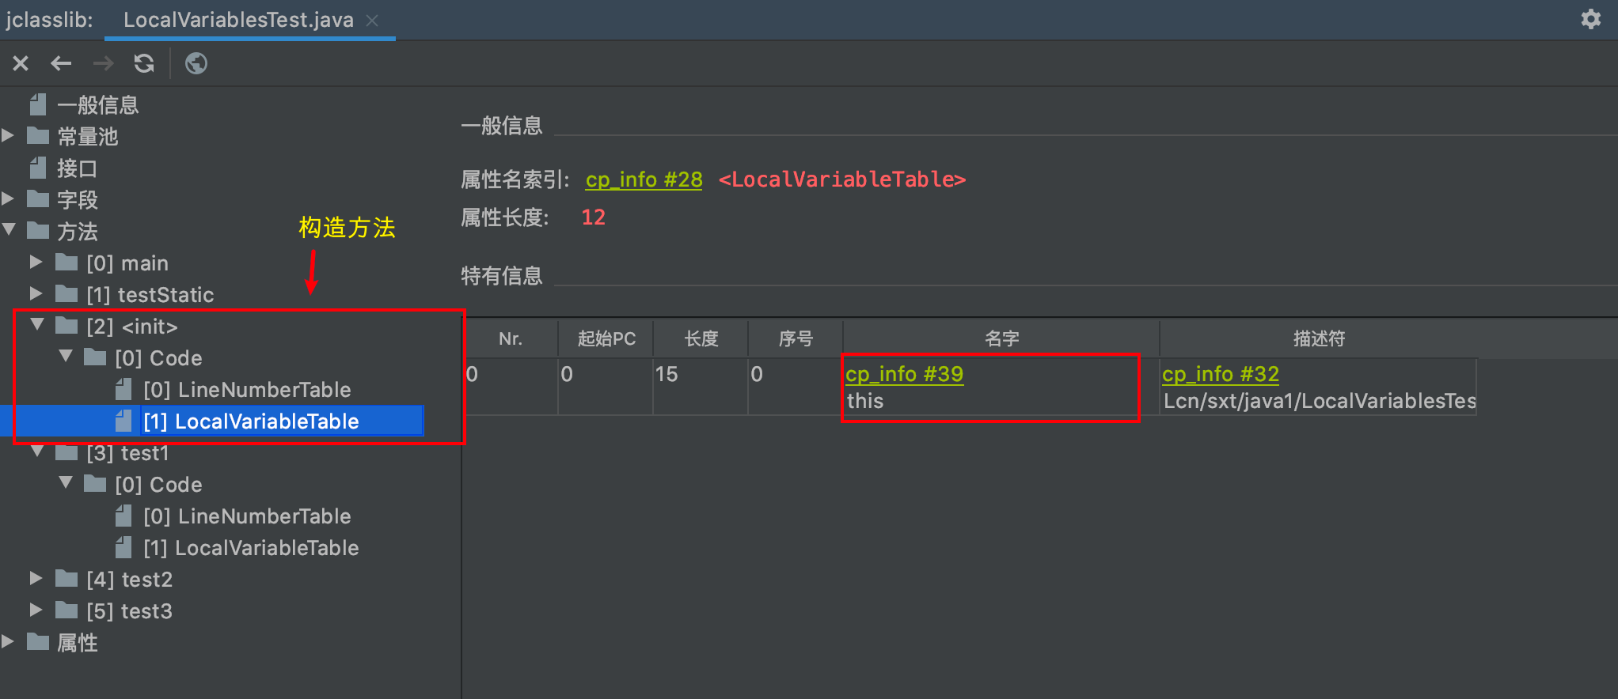Select the table cell with length 15

pos(701,386)
